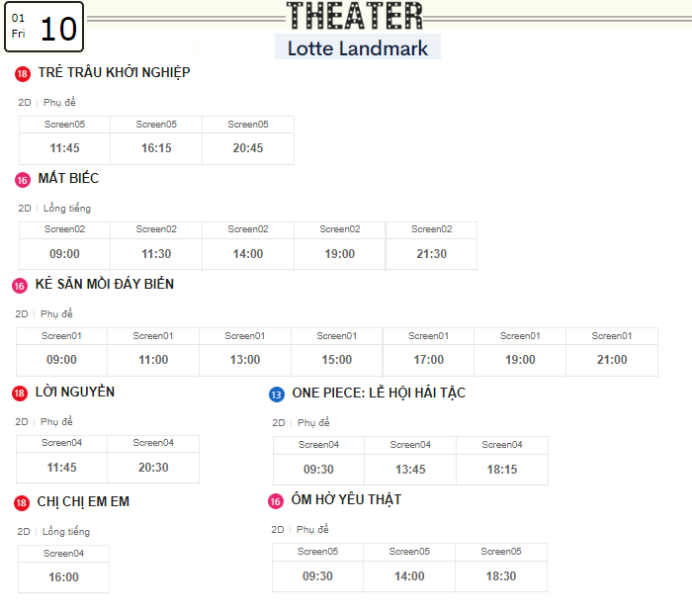692x614 pixels.
Task: Choose the 16:15 showtime for TRẺ TRÂU KHỞI NGHIỆP
Action: (x=156, y=148)
